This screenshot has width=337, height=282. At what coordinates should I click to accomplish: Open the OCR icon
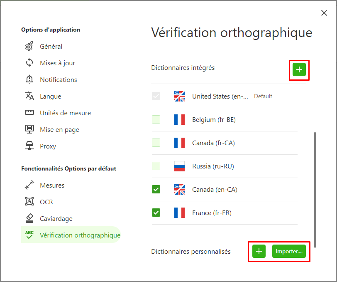(x=29, y=201)
